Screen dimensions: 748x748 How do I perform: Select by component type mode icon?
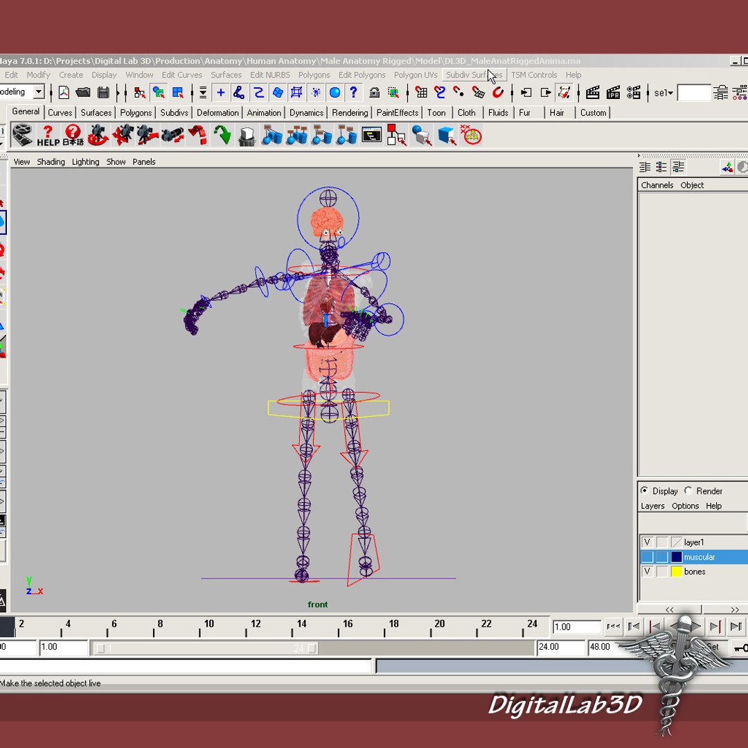(x=177, y=93)
